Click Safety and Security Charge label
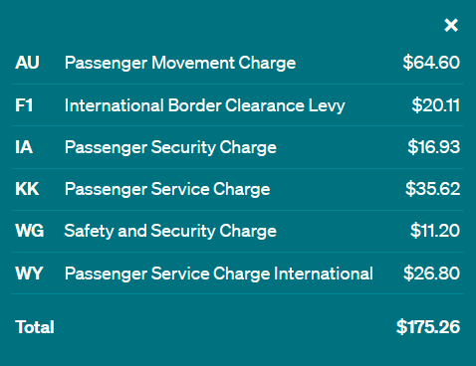 (170, 231)
